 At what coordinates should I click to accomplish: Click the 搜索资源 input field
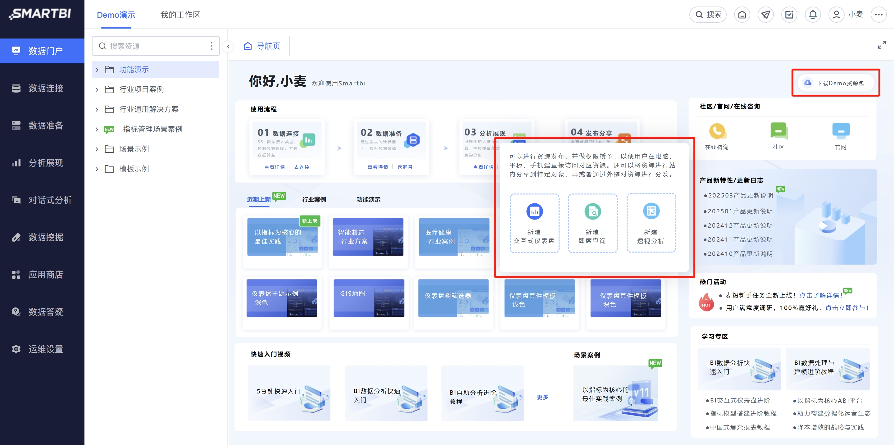coord(156,46)
